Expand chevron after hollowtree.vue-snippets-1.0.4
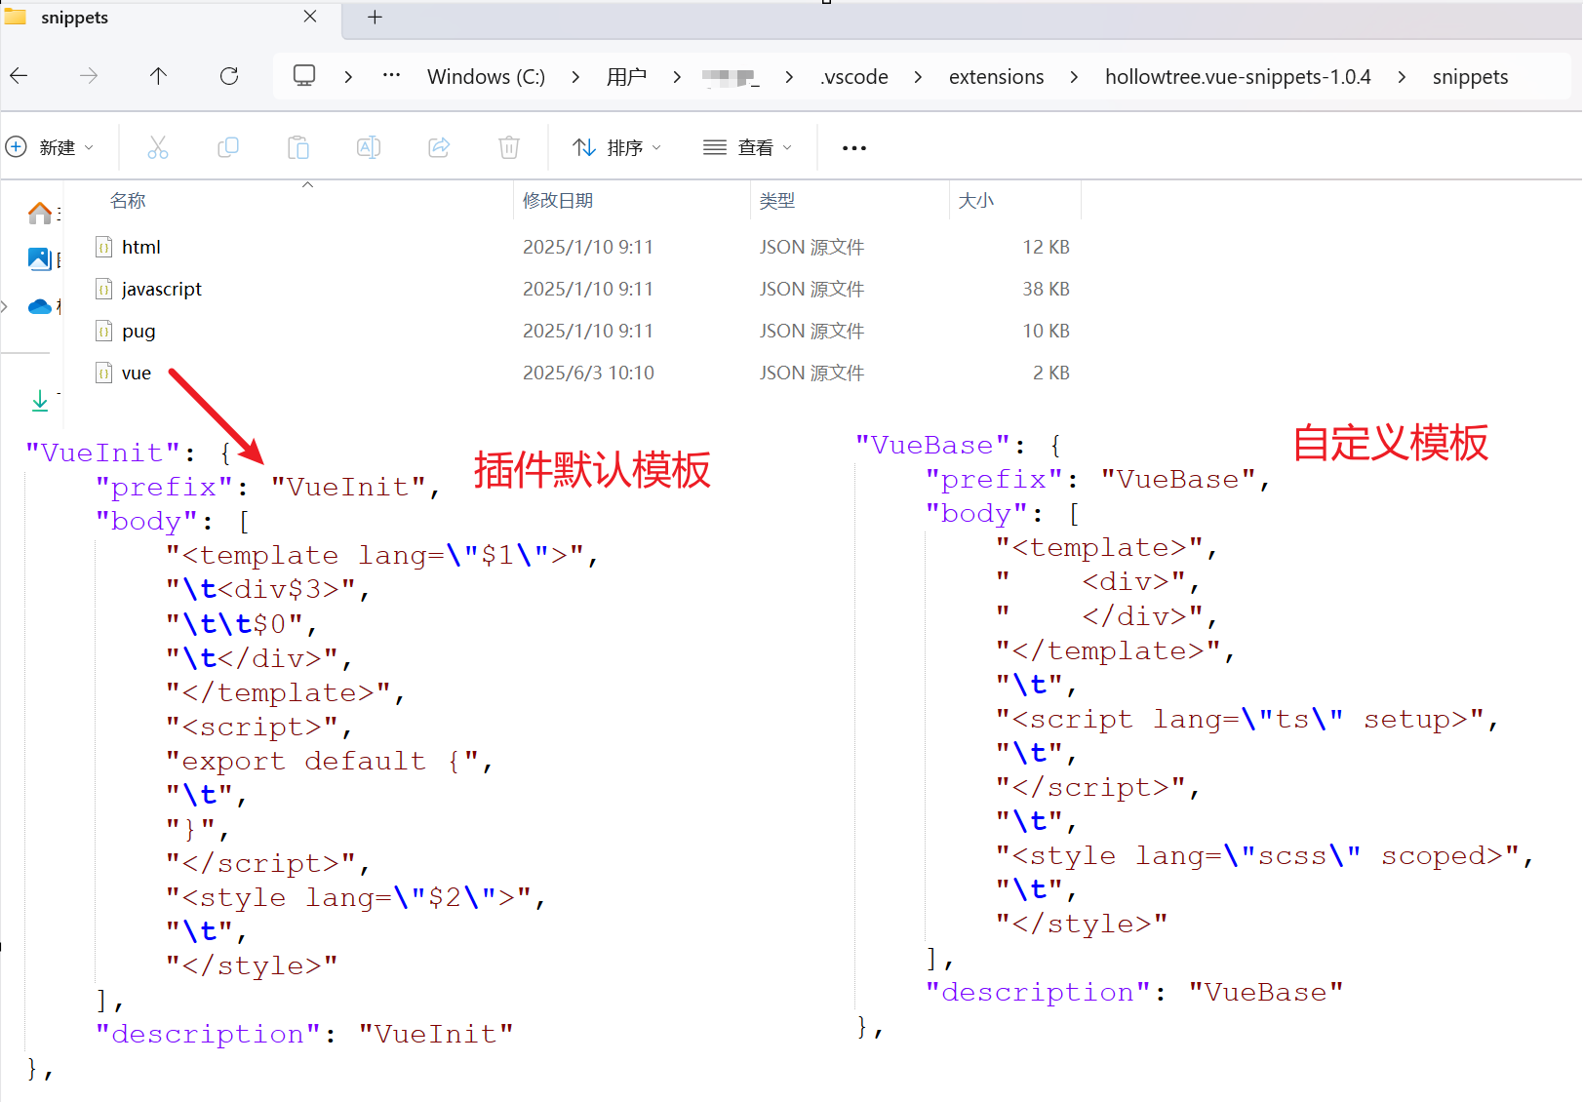 tap(1402, 76)
